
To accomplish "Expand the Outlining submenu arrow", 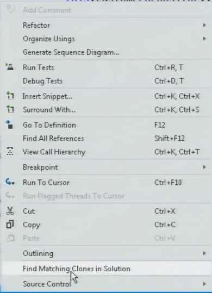I will pyautogui.click(x=204, y=253).
